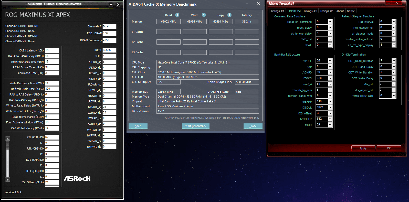Open the tREFIx9 dropdown
Screen dimensions: 409x202
(x=330, y=102)
